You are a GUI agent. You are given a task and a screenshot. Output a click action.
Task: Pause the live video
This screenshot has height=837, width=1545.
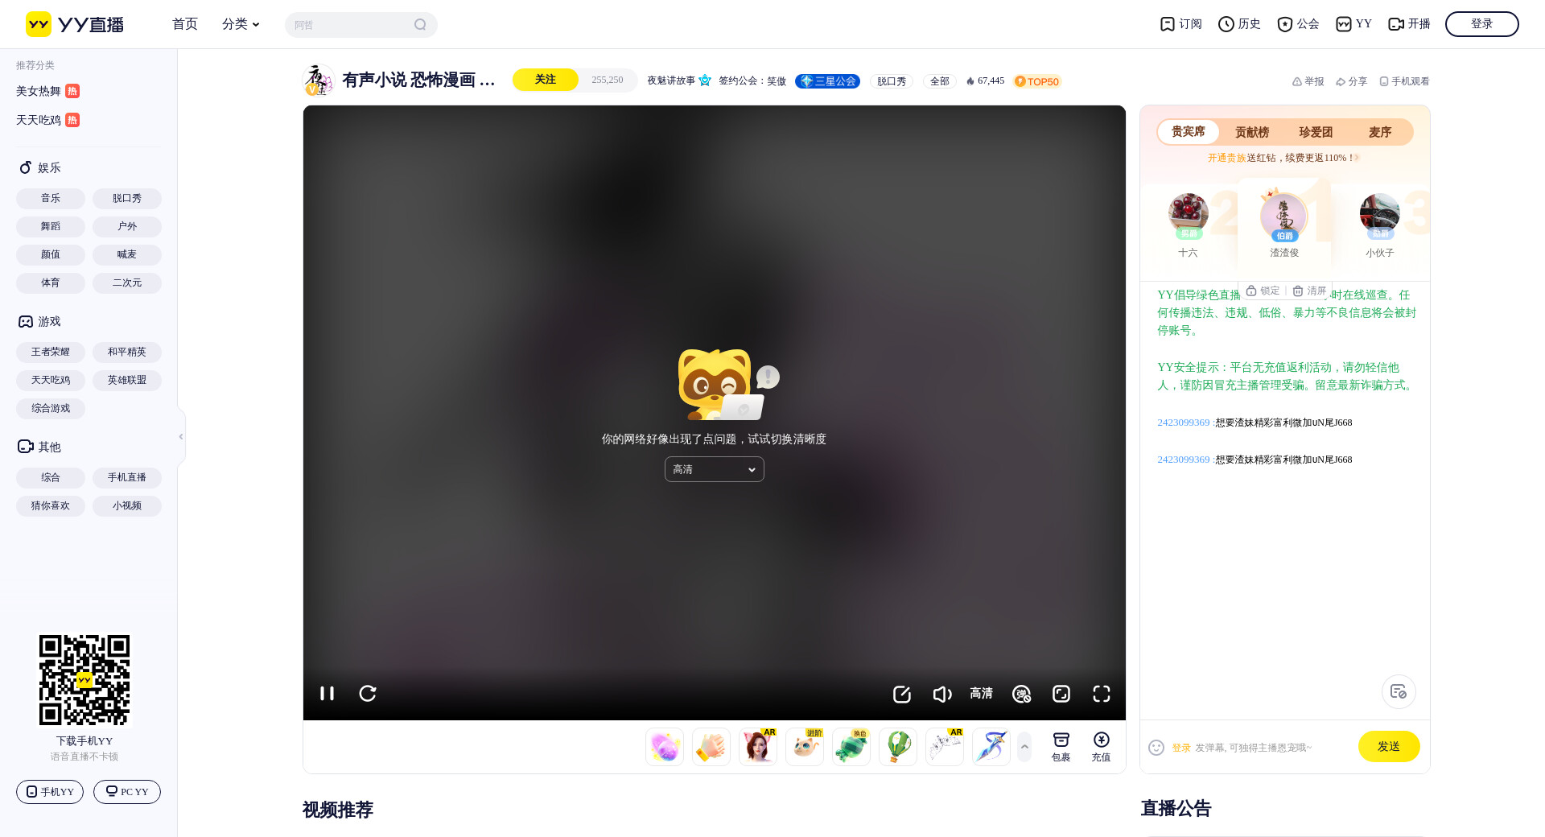click(x=327, y=694)
